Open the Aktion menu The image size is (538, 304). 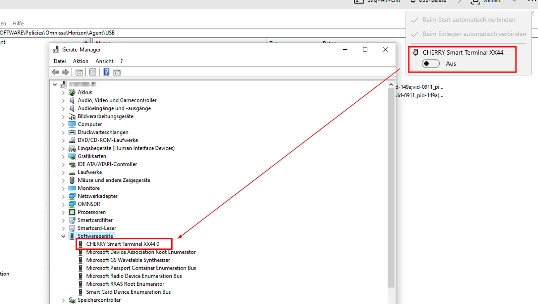(81, 61)
